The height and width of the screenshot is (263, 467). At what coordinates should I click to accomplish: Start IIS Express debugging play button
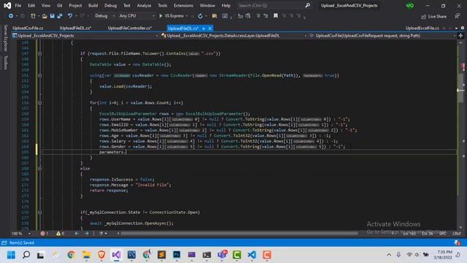(161, 16)
